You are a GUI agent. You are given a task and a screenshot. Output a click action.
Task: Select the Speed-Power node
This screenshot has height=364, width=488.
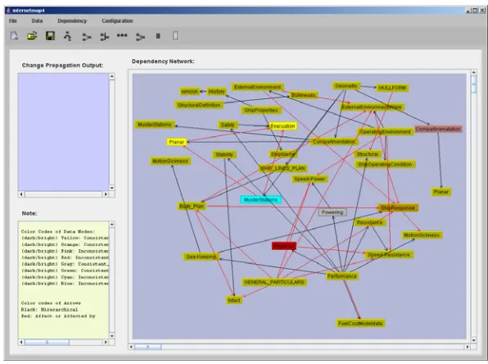310,180
